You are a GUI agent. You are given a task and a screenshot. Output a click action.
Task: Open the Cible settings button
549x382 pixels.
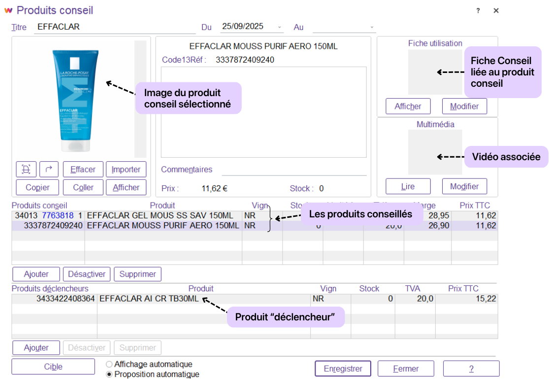click(x=53, y=367)
